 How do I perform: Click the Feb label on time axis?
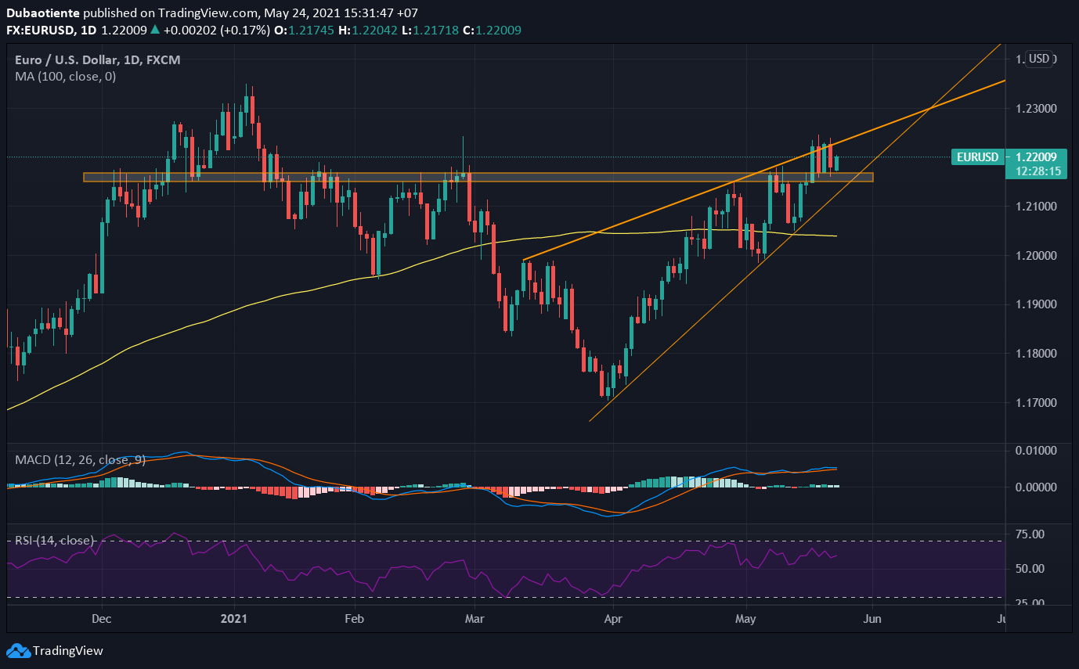354,619
